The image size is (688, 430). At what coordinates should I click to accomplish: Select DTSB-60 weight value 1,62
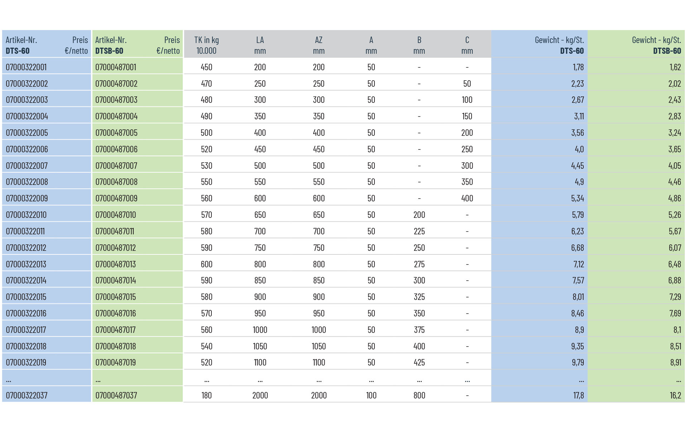click(675, 67)
